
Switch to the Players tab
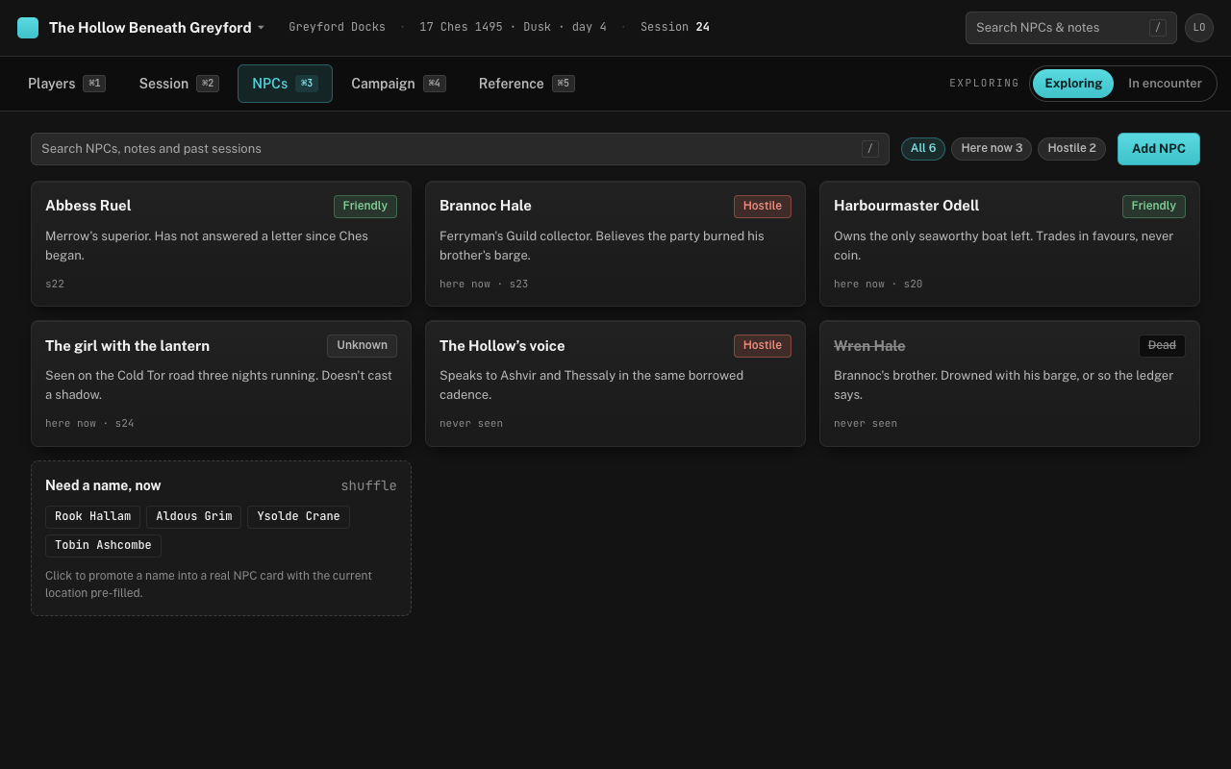(66, 84)
